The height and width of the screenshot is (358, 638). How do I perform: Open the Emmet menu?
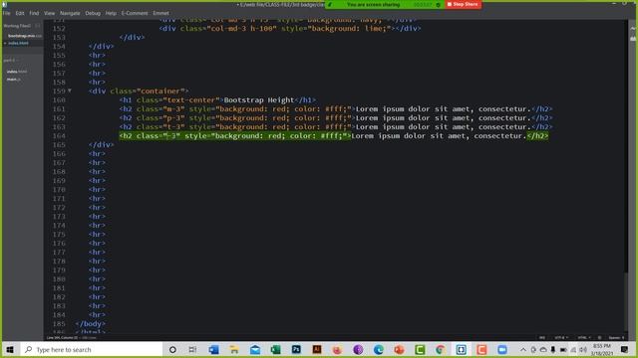(x=160, y=13)
